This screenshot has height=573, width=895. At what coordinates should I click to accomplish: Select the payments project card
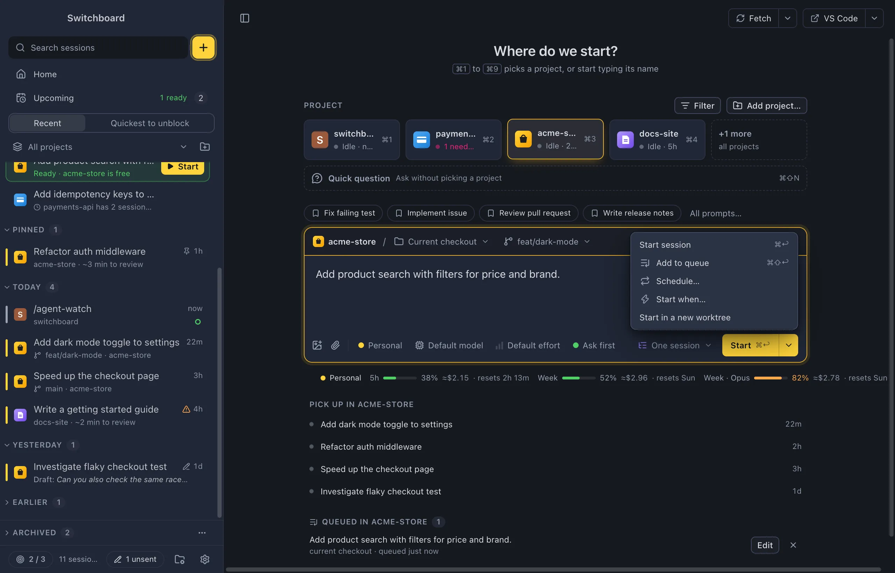pos(453,139)
